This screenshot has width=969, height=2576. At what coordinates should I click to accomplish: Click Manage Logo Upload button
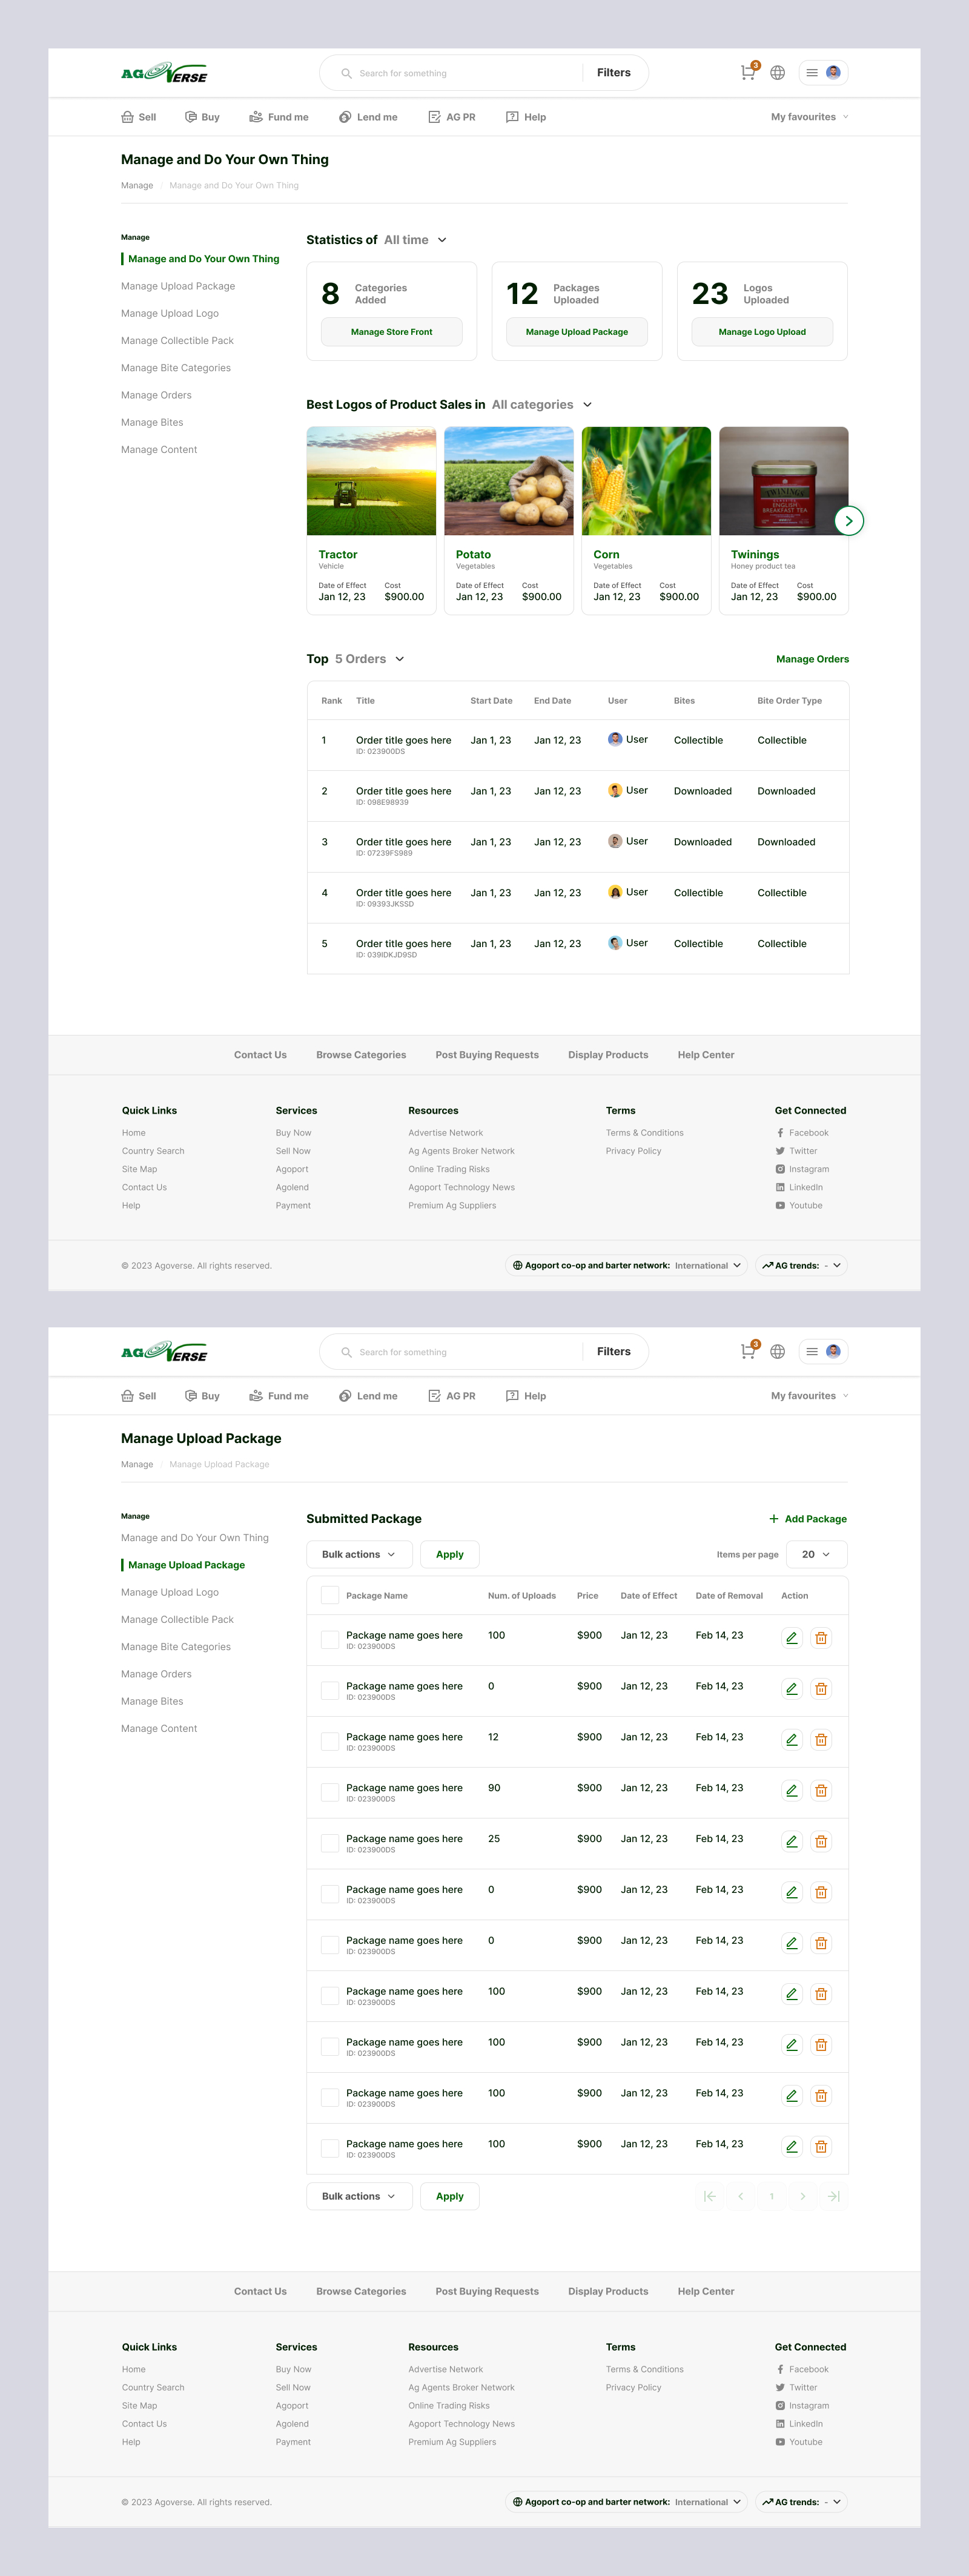[x=762, y=332]
